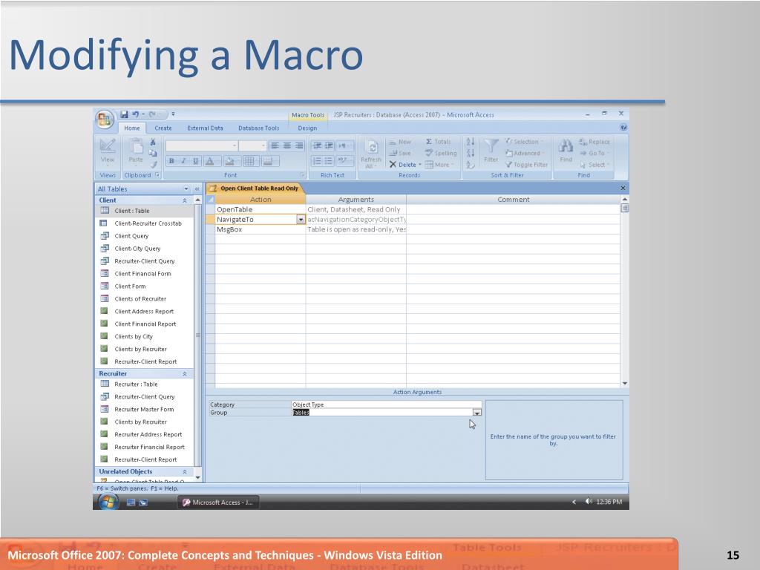Open the All Tables navigation pane dropdown
The image size is (760, 570).
click(x=186, y=189)
